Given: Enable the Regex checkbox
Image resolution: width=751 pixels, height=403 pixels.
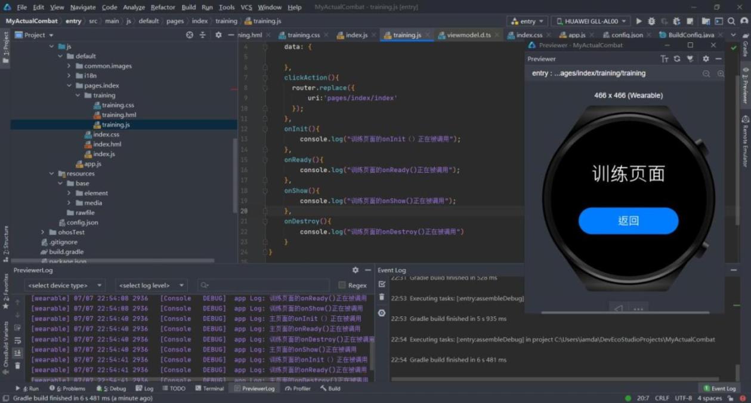Looking at the screenshot, I should click(x=342, y=285).
